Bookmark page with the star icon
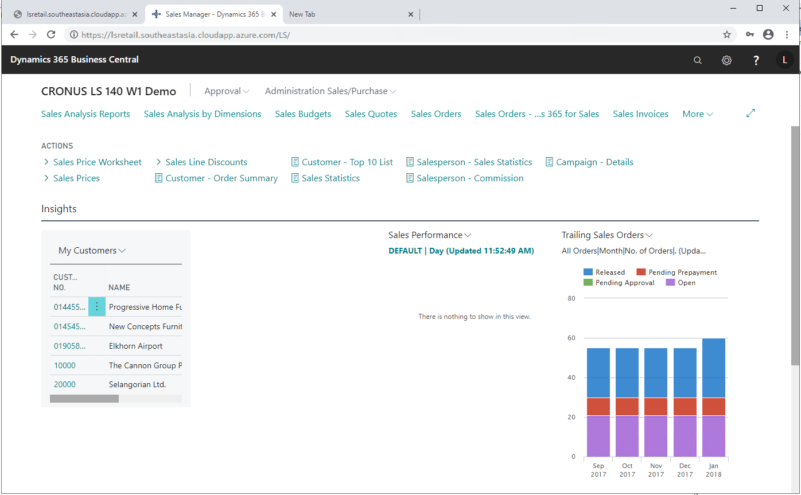The width and height of the screenshot is (801, 495). [727, 34]
